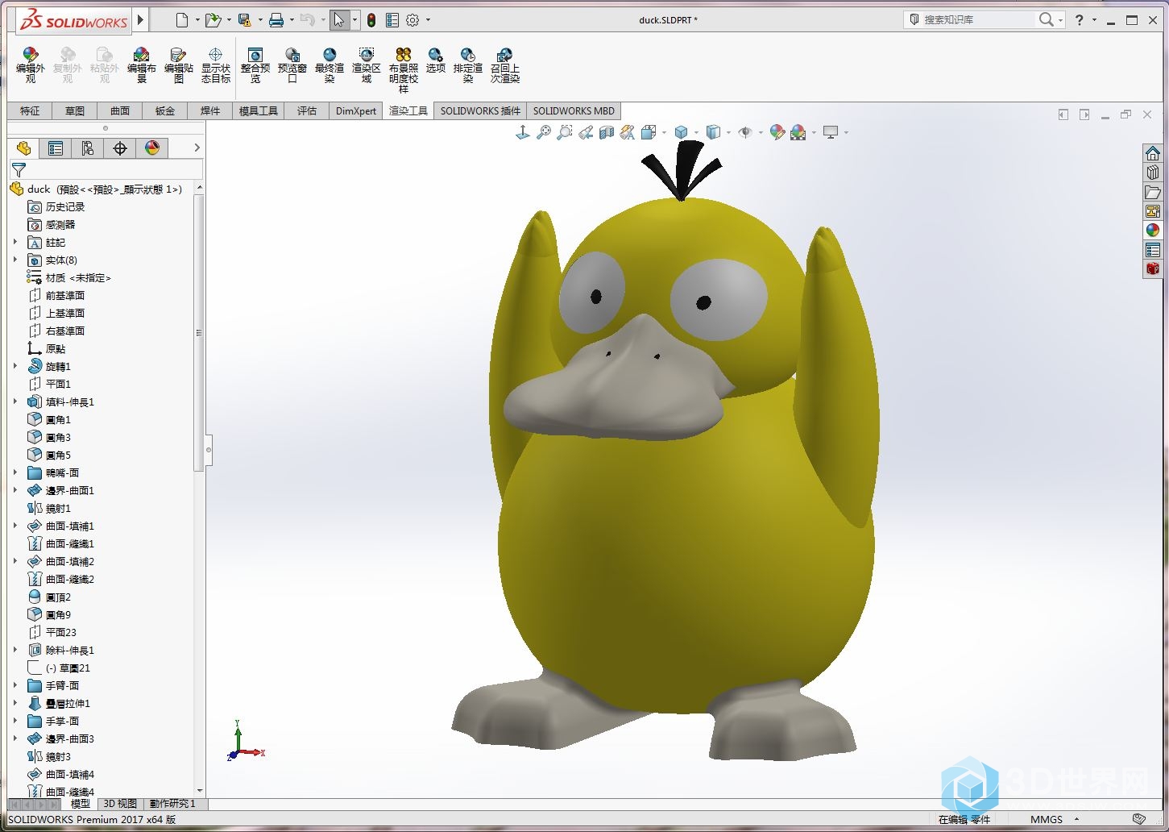This screenshot has width=1169, height=832.
Task: Toggle the Section View tool
Action: click(607, 132)
